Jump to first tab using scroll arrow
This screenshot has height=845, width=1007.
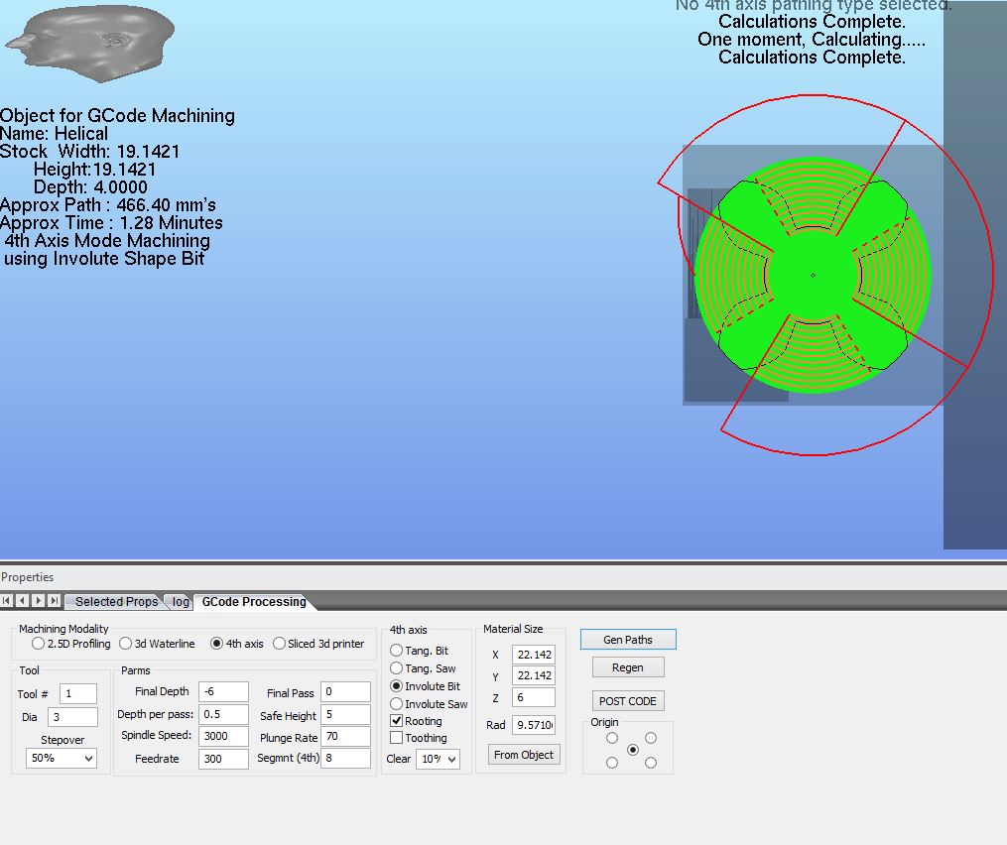7,601
